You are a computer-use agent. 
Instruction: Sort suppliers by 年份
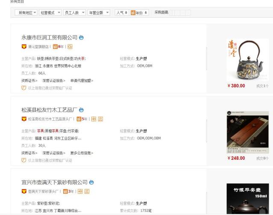pyautogui.click(x=139, y=13)
